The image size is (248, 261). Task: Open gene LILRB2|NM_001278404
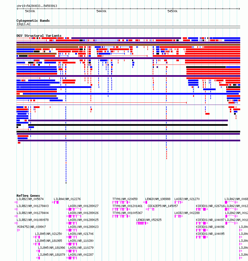pyautogui.click(x=33, y=213)
